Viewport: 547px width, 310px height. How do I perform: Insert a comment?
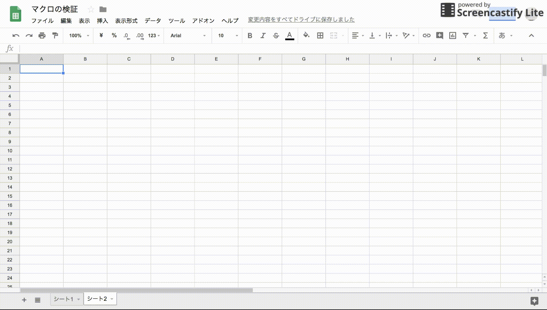[439, 36]
